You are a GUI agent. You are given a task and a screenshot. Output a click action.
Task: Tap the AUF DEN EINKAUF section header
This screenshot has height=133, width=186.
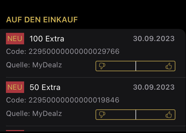[42, 20]
